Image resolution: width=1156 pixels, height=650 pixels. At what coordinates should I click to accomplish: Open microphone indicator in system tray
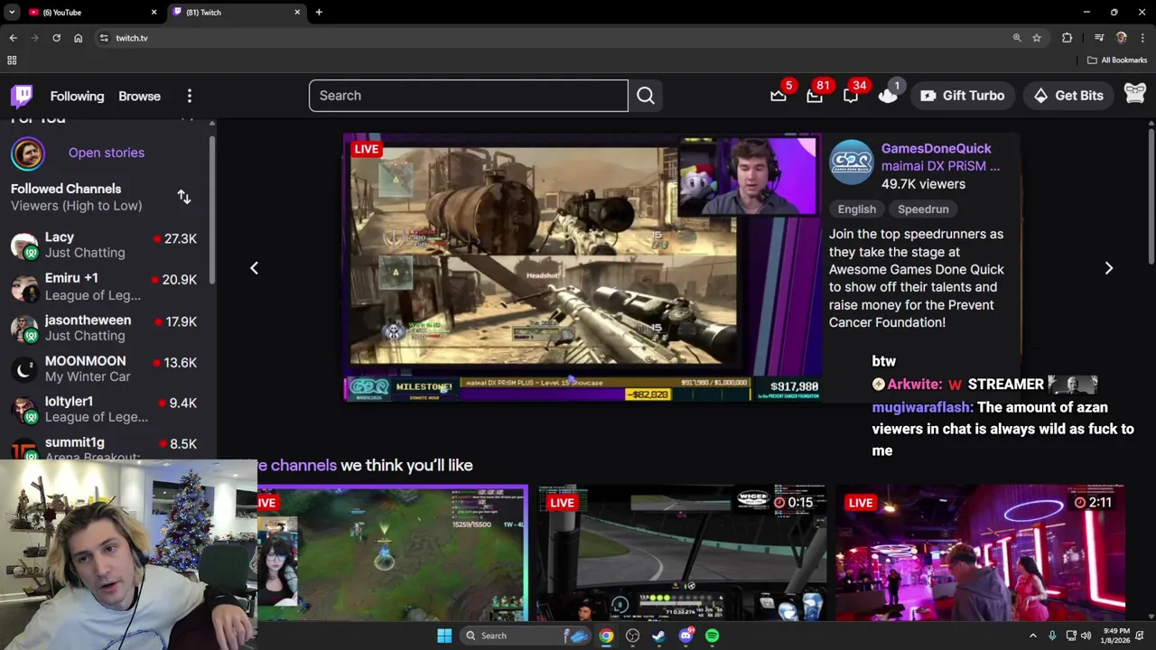(x=1052, y=636)
